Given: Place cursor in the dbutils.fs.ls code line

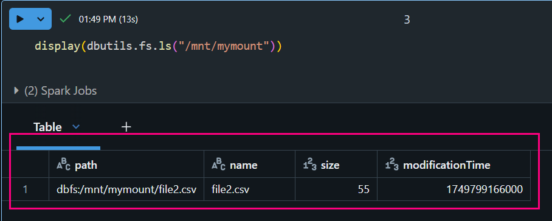Looking at the screenshot, I should point(159,46).
